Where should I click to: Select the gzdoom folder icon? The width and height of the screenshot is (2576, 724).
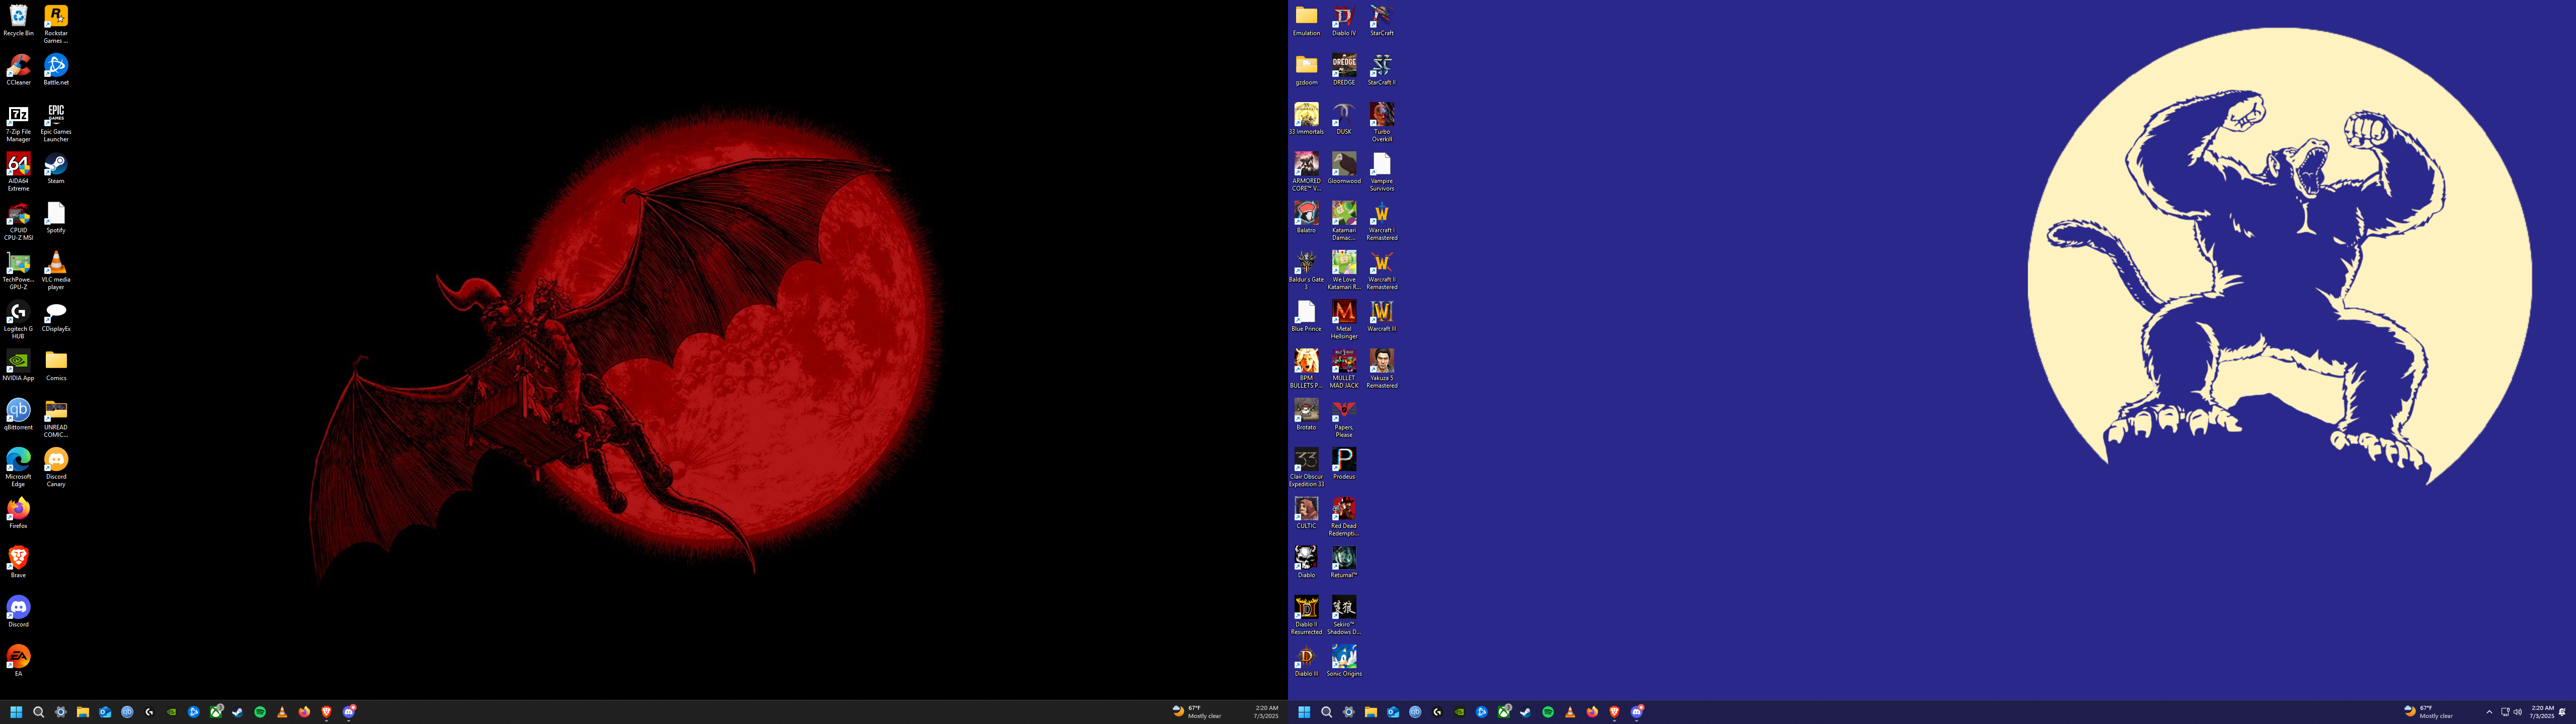(x=1306, y=70)
